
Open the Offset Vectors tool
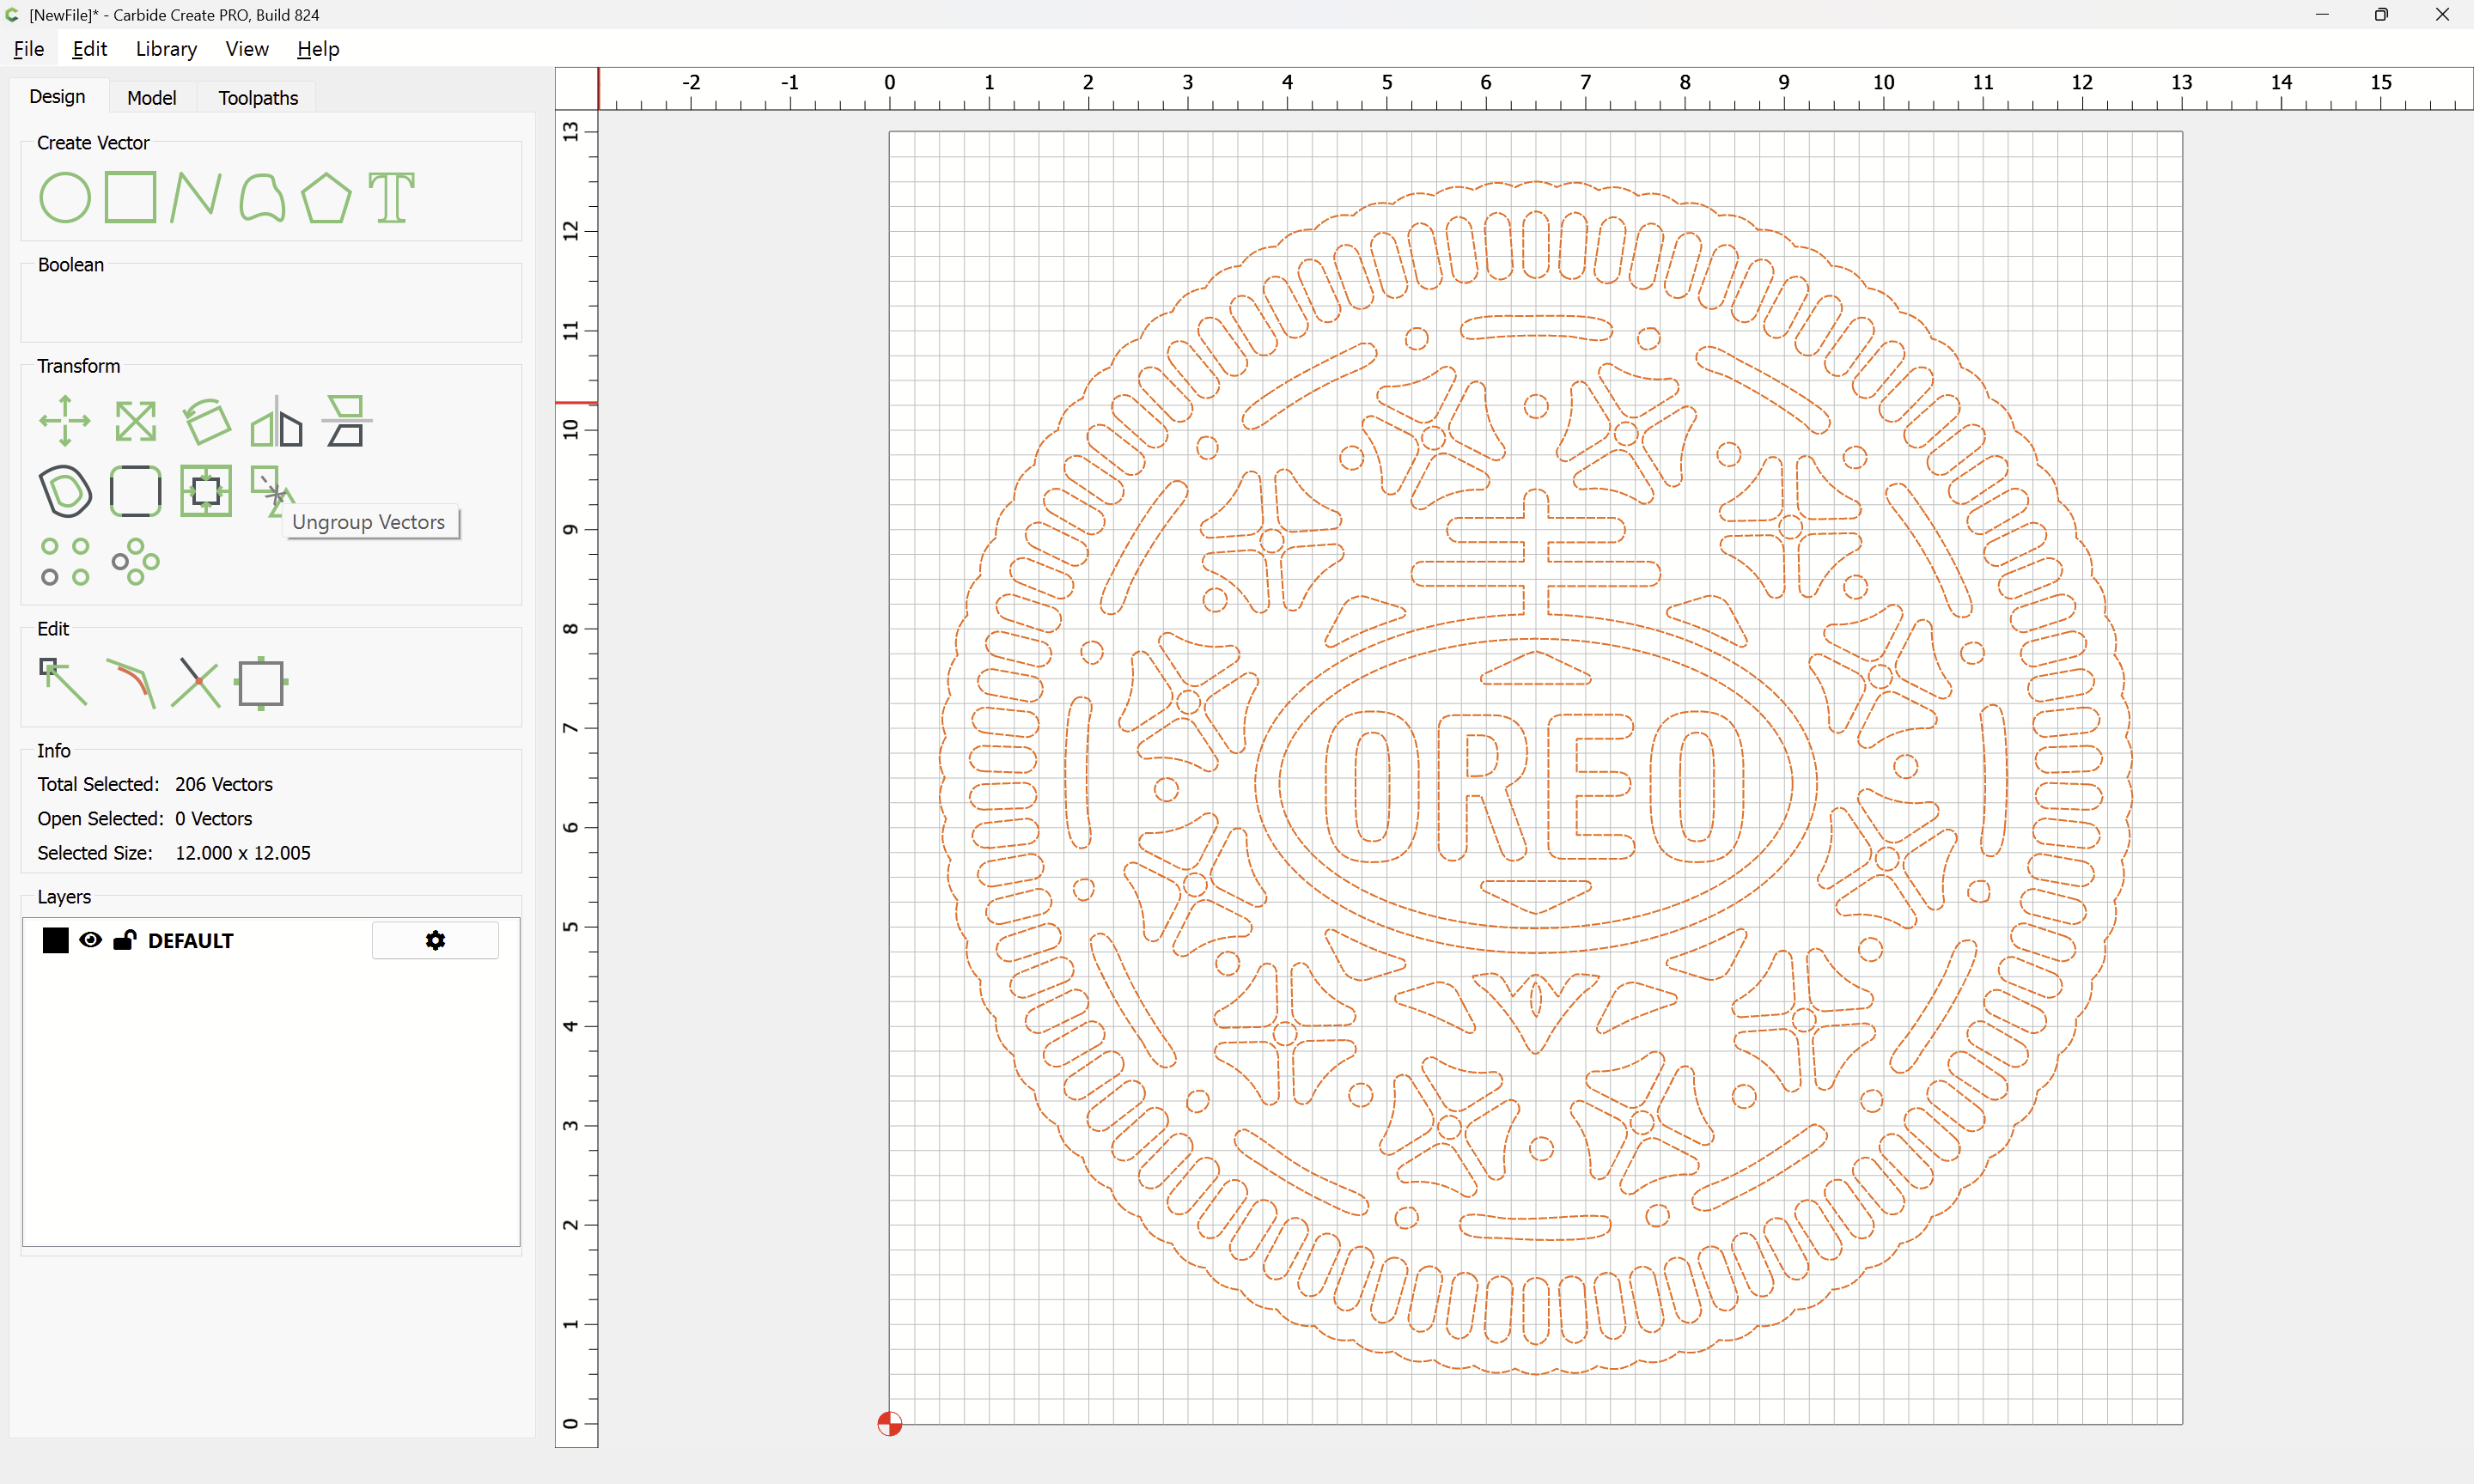tap(65, 491)
